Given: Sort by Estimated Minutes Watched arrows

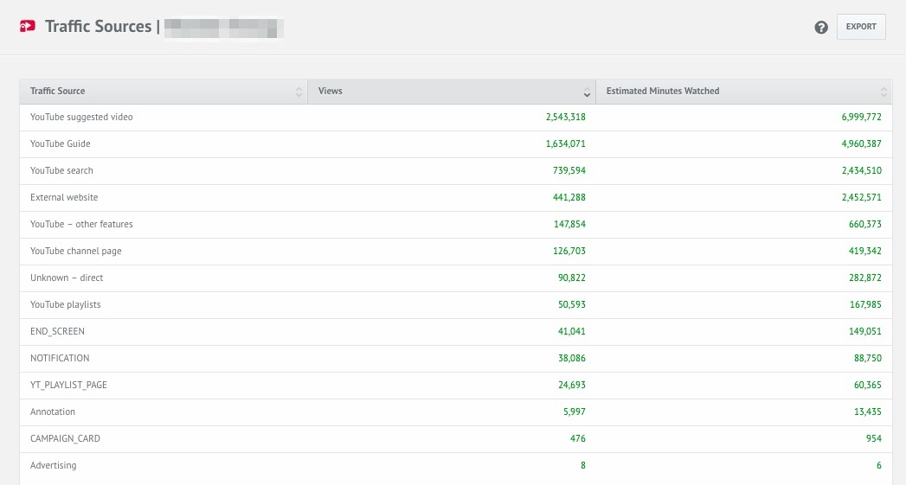Looking at the screenshot, I should pyautogui.click(x=883, y=92).
